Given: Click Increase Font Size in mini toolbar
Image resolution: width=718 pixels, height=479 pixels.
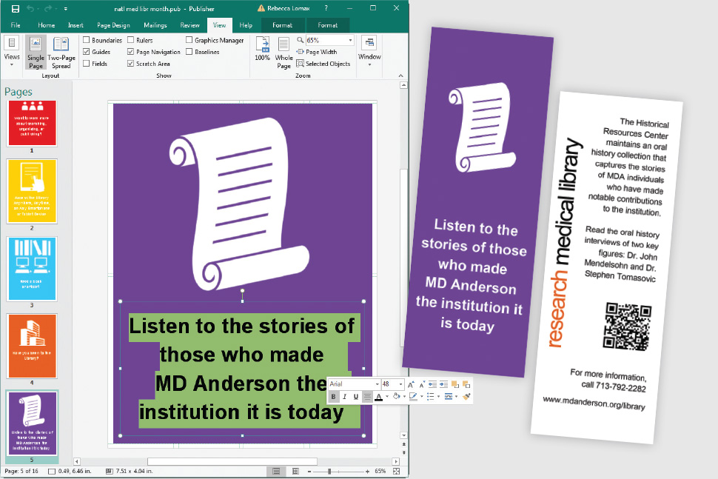Looking at the screenshot, I should 410,383.
